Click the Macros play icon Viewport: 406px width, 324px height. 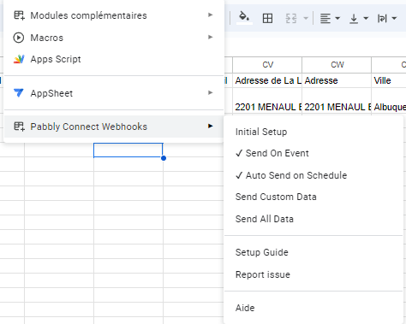tap(19, 38)
